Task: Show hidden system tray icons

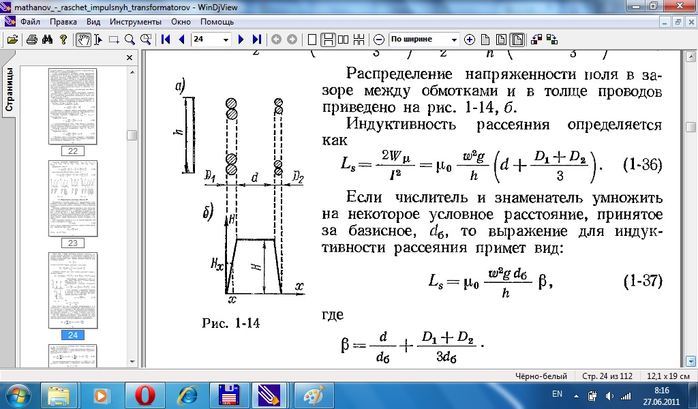Action: pos(576,395)
